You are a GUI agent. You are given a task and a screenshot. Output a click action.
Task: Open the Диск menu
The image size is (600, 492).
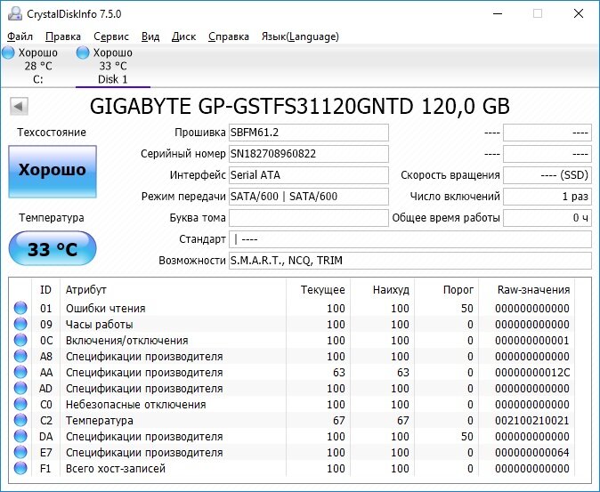tap(183, 36)
